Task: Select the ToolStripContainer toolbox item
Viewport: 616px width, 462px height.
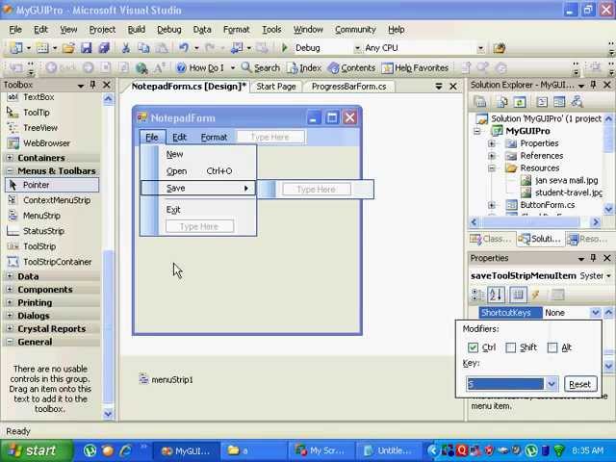Action: tap(57, 262)
